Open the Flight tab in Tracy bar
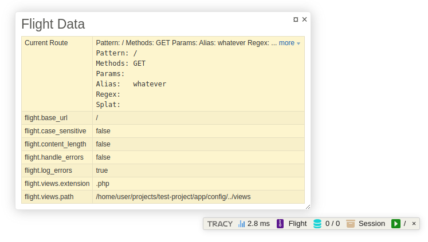The height and width of the screenshot is (242, 428). point(297,224)
